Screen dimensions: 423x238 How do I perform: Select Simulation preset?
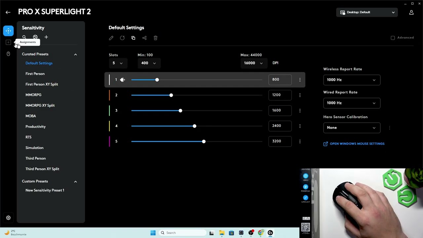coord(34,148)
